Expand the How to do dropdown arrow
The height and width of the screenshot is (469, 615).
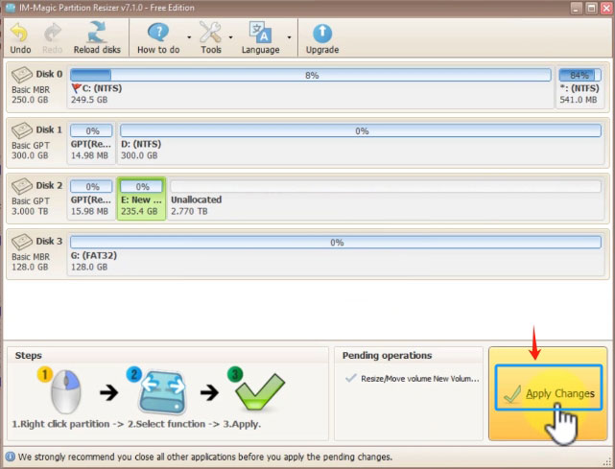189,37
